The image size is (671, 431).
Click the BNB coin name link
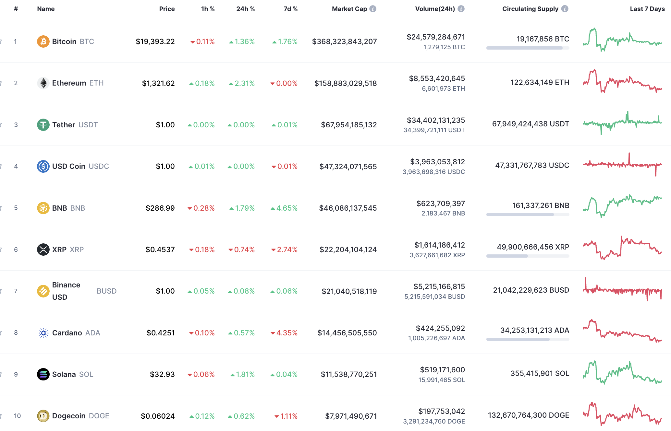click(60, 208)
